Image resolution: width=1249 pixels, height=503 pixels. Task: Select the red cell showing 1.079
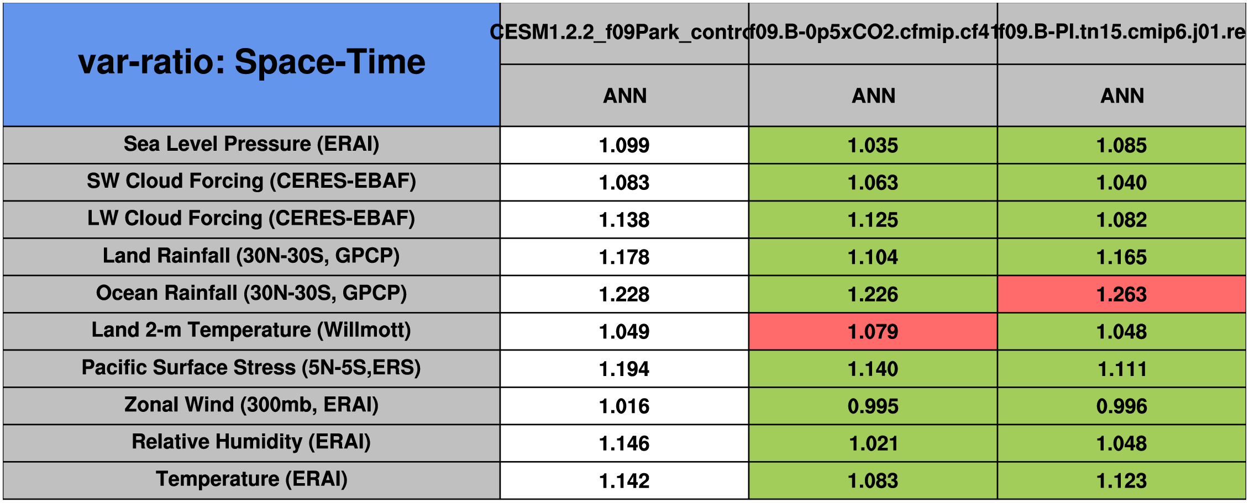click(x=873, y=331)
